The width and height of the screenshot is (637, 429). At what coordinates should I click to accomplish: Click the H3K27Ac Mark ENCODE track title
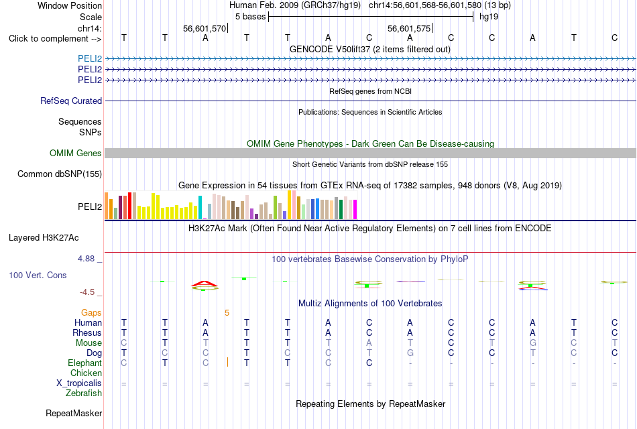(x=370, y=229)
